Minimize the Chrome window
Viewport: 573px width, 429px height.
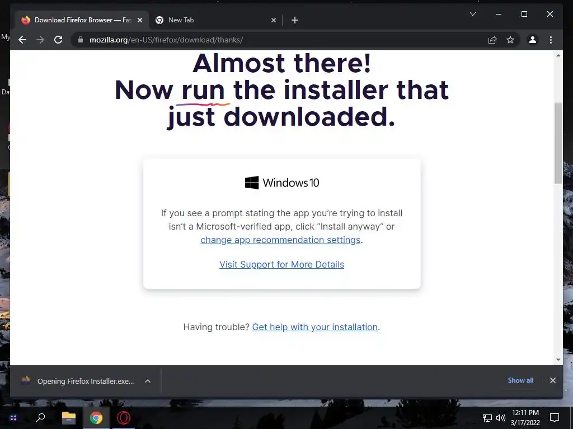tap(499, 14)
